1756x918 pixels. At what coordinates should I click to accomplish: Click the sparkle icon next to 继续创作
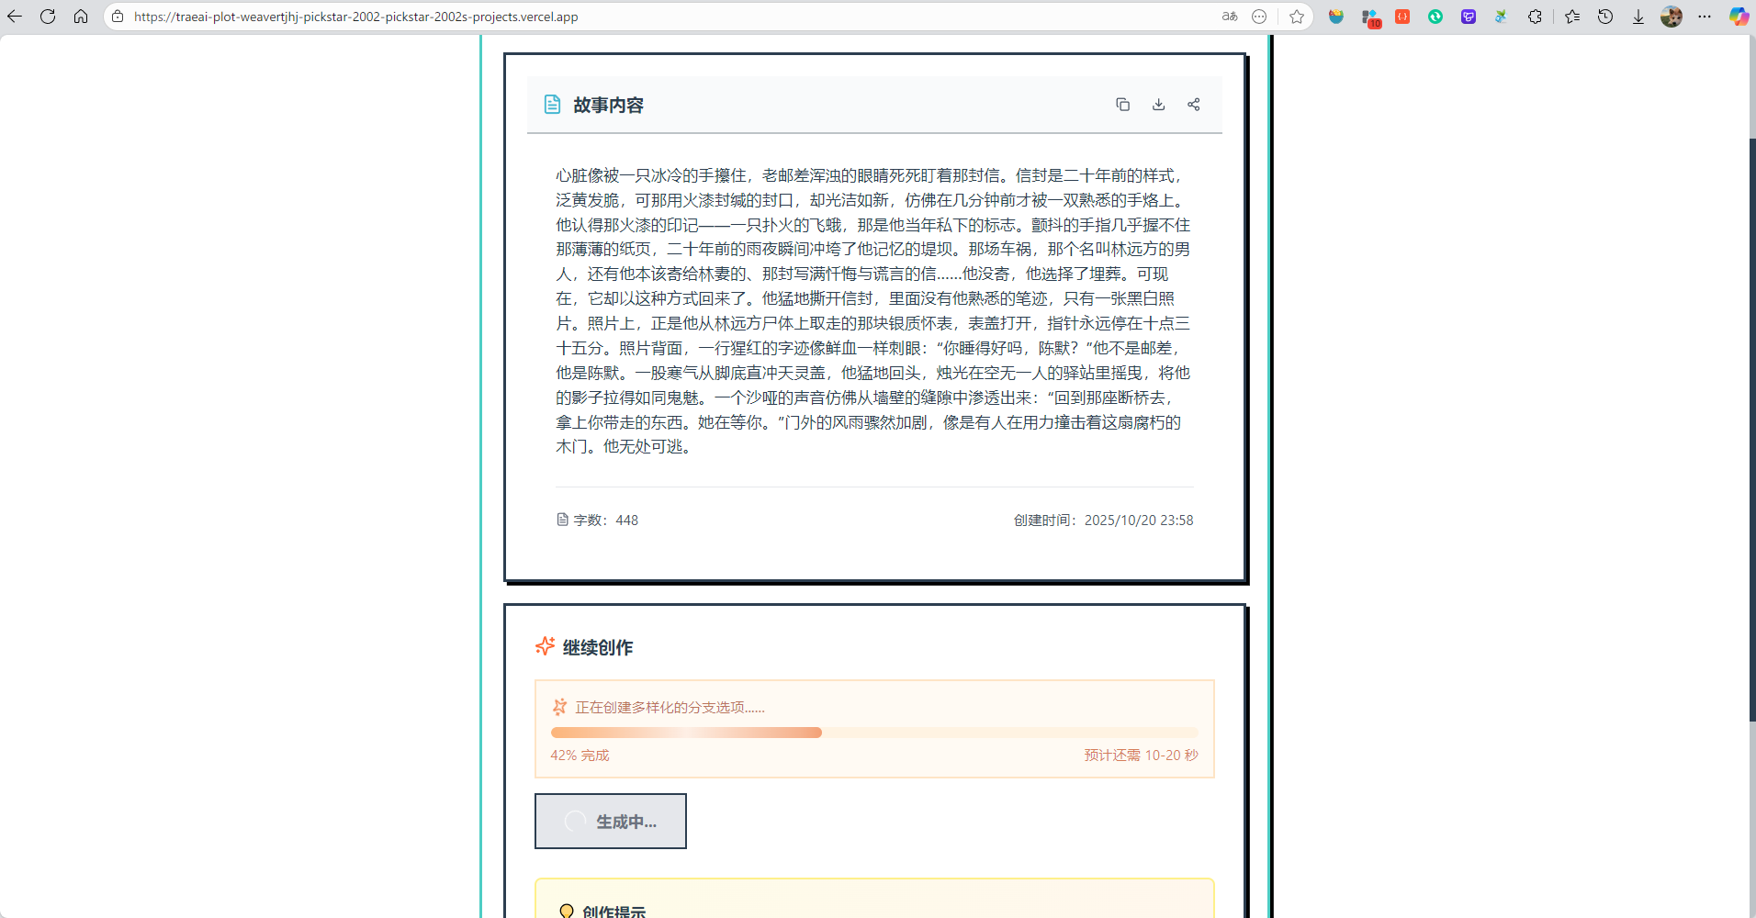pyautogui.click(x=544, y=646)
